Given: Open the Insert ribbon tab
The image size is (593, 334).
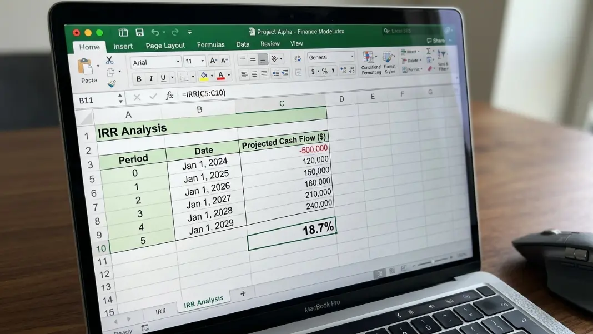Looking at the screenshot, I should tap(123, 46).
